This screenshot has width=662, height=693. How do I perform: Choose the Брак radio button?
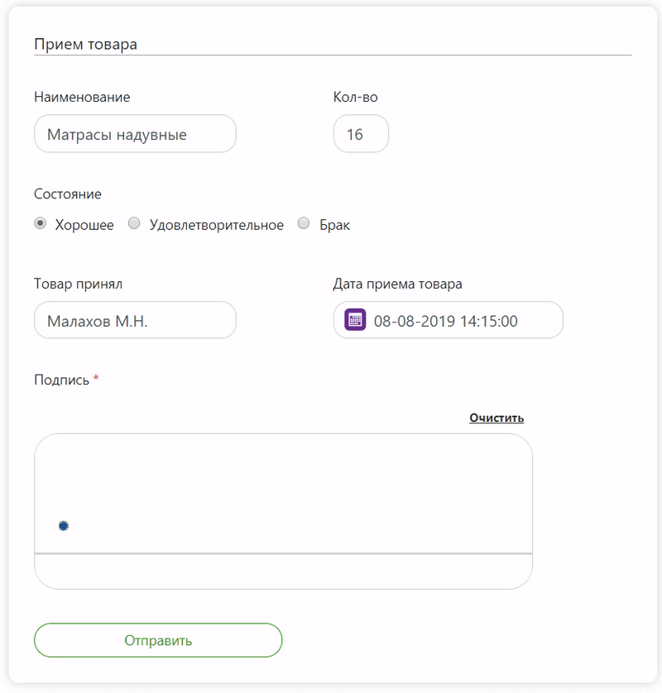304,223
